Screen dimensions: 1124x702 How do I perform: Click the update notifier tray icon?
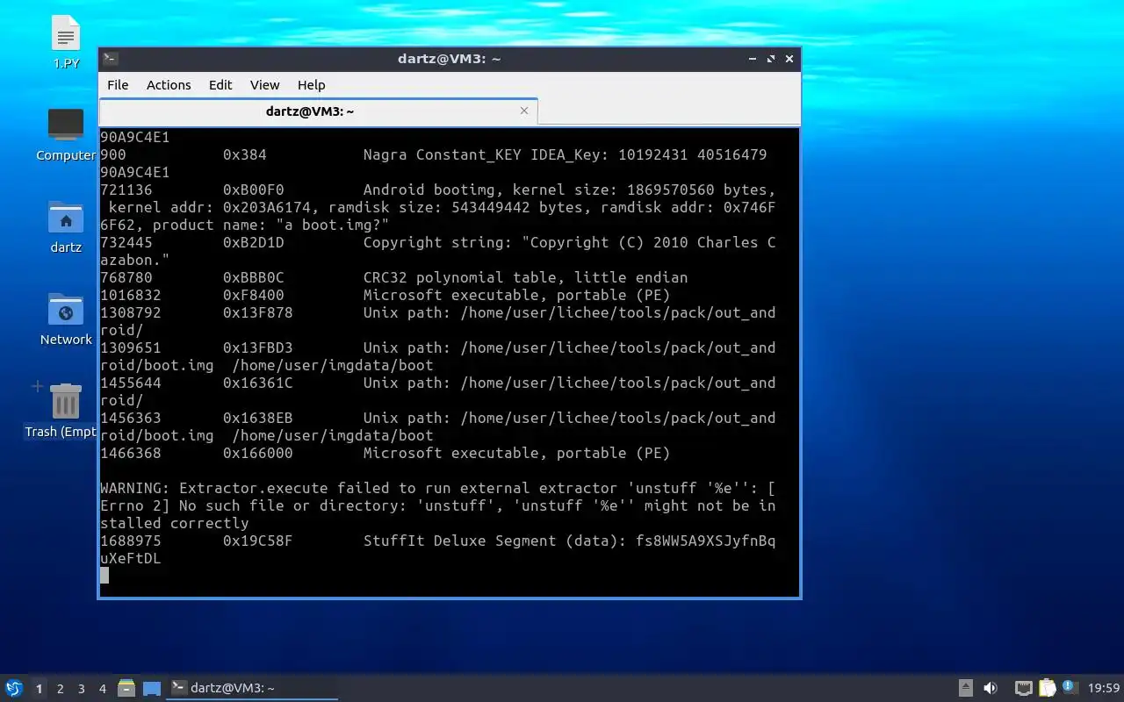(1069, 686)
